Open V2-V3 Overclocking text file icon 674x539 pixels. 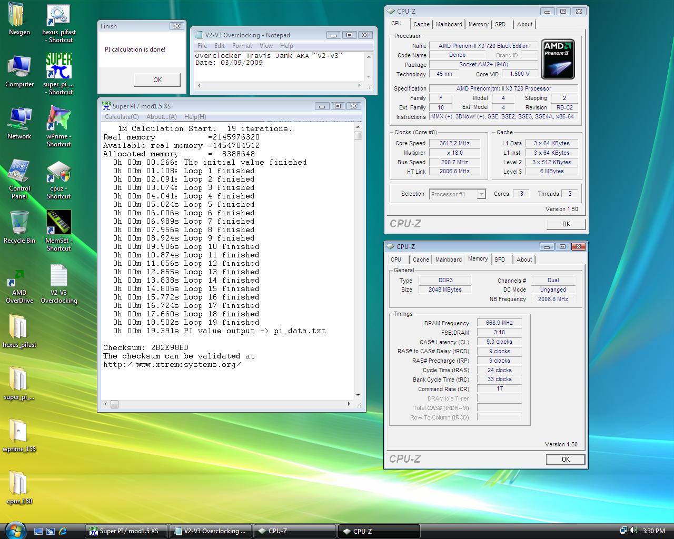coord(58,284)
